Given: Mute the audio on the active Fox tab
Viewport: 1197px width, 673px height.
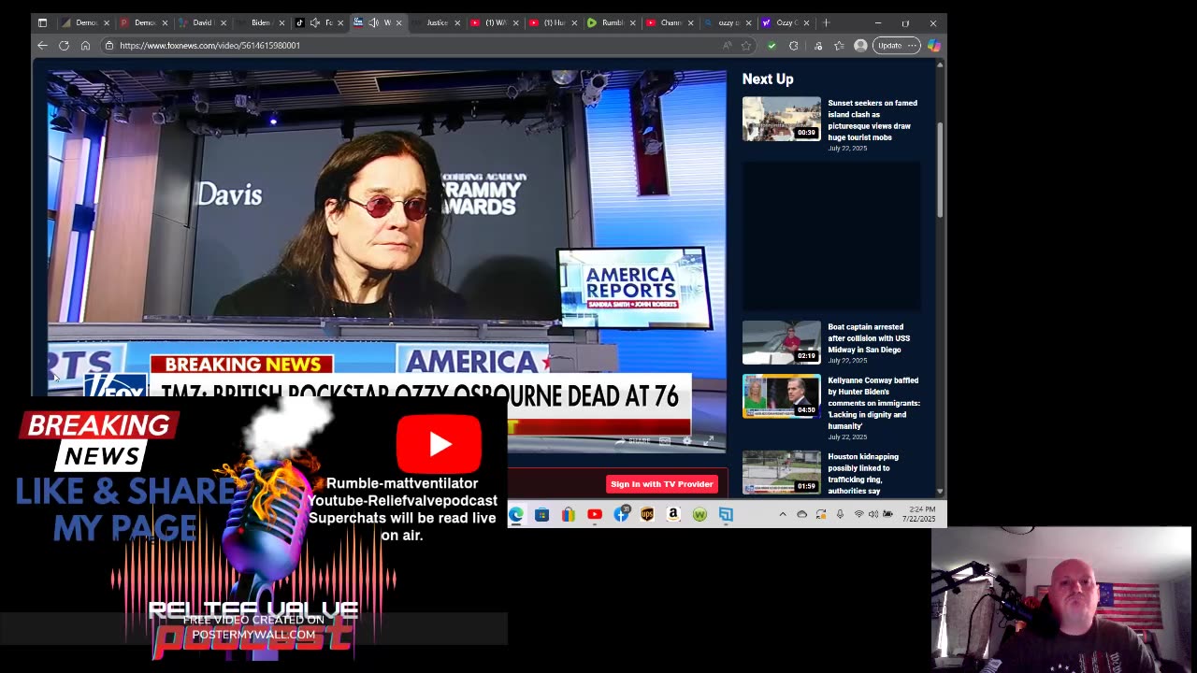Looking at the screenshot, I should (374, 22).
